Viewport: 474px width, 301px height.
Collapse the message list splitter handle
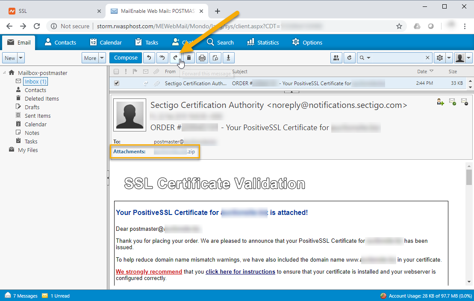point(291,92)
